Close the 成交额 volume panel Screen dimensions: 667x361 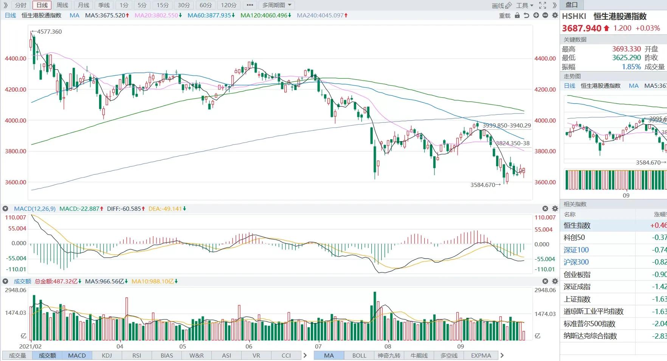(545, 281)
